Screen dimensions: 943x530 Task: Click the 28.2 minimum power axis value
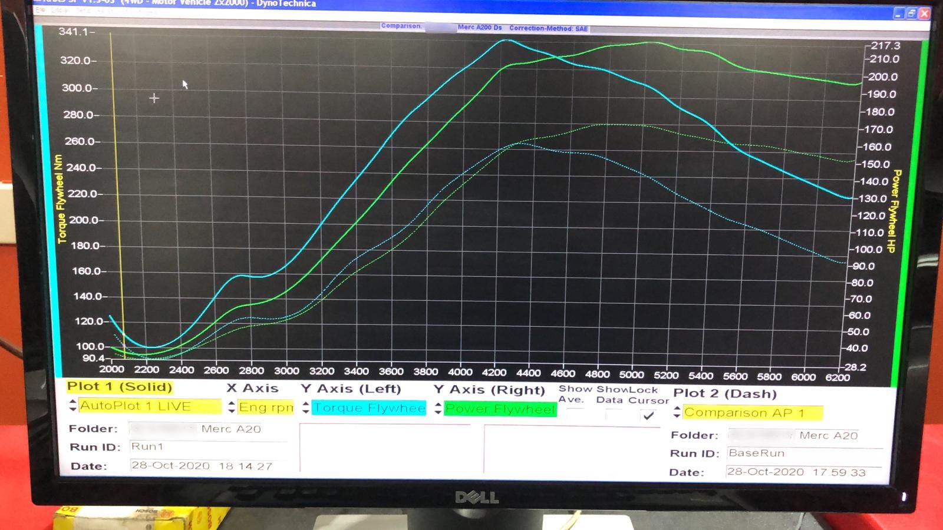pos(855,367)
